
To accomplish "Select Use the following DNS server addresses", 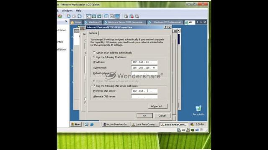I will point(94,86).
